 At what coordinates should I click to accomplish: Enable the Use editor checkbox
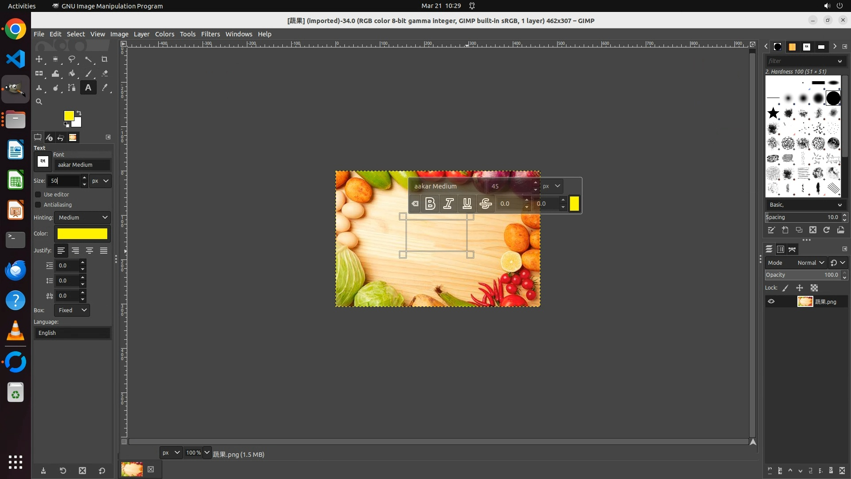[38, 195]
